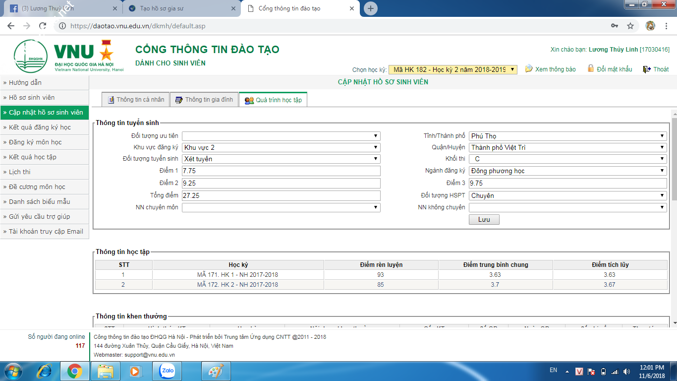Open Paint from the taskbar

tap(216, 371)
